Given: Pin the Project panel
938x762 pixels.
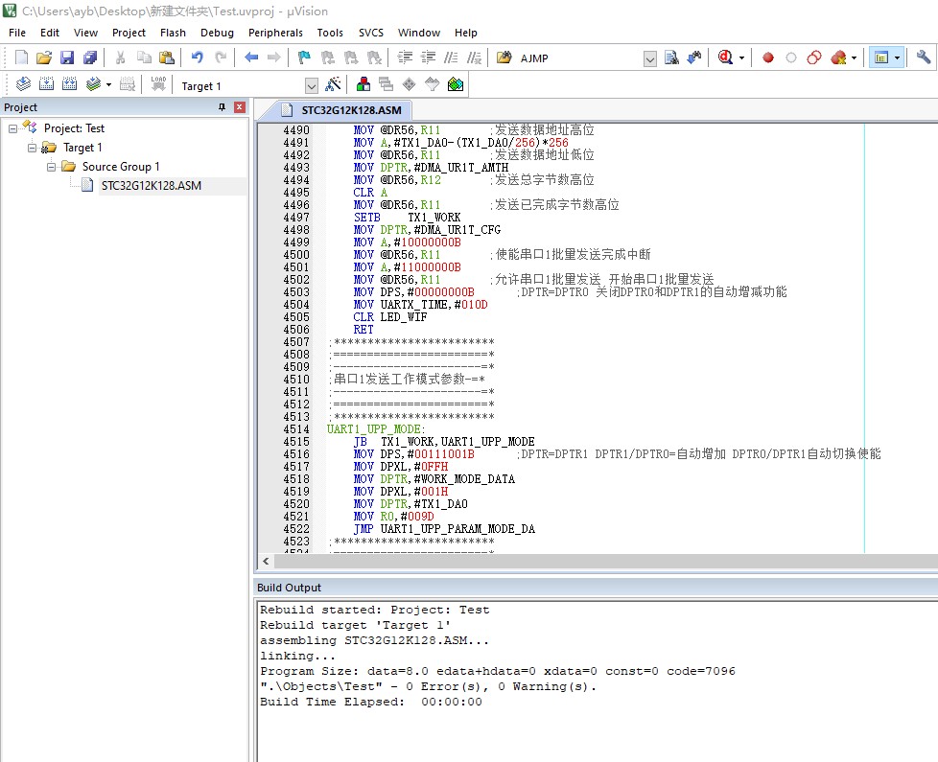Looking at the screenshot, I should 223,107.
